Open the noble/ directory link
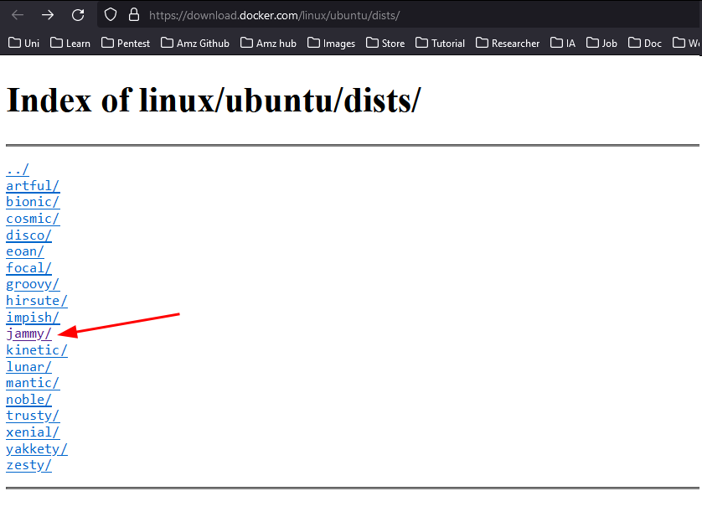 click(28, 399)
